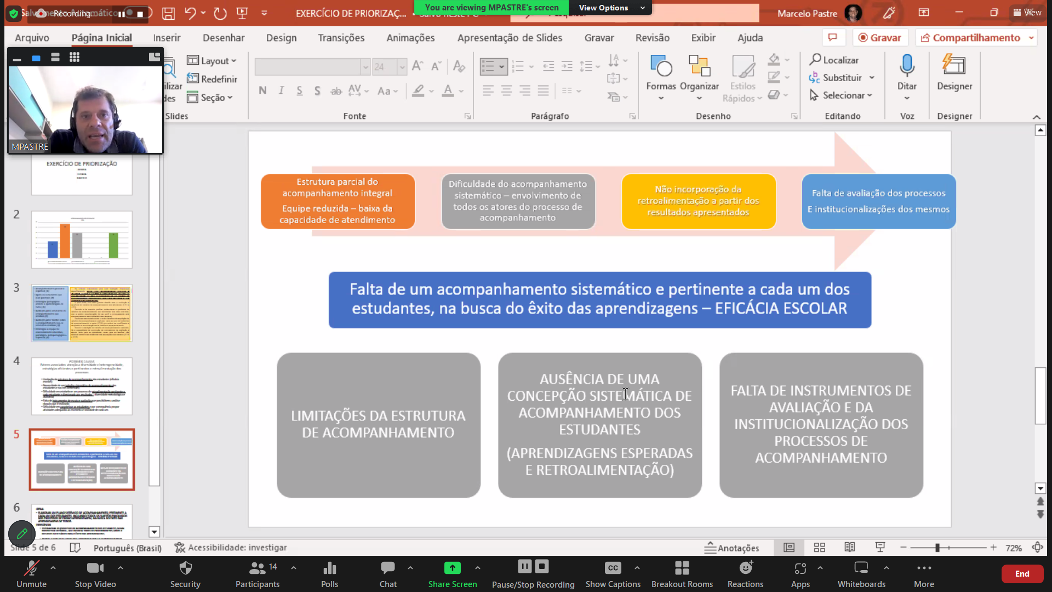Open the Inserir tab
Viewport: 1052px width, 592px height.
[x=167, y=37]
